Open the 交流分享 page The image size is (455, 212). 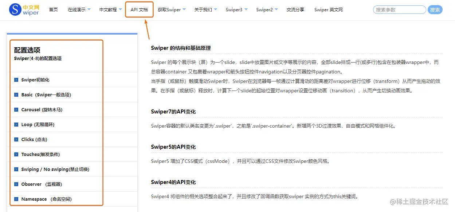click(x=295, y=10)
